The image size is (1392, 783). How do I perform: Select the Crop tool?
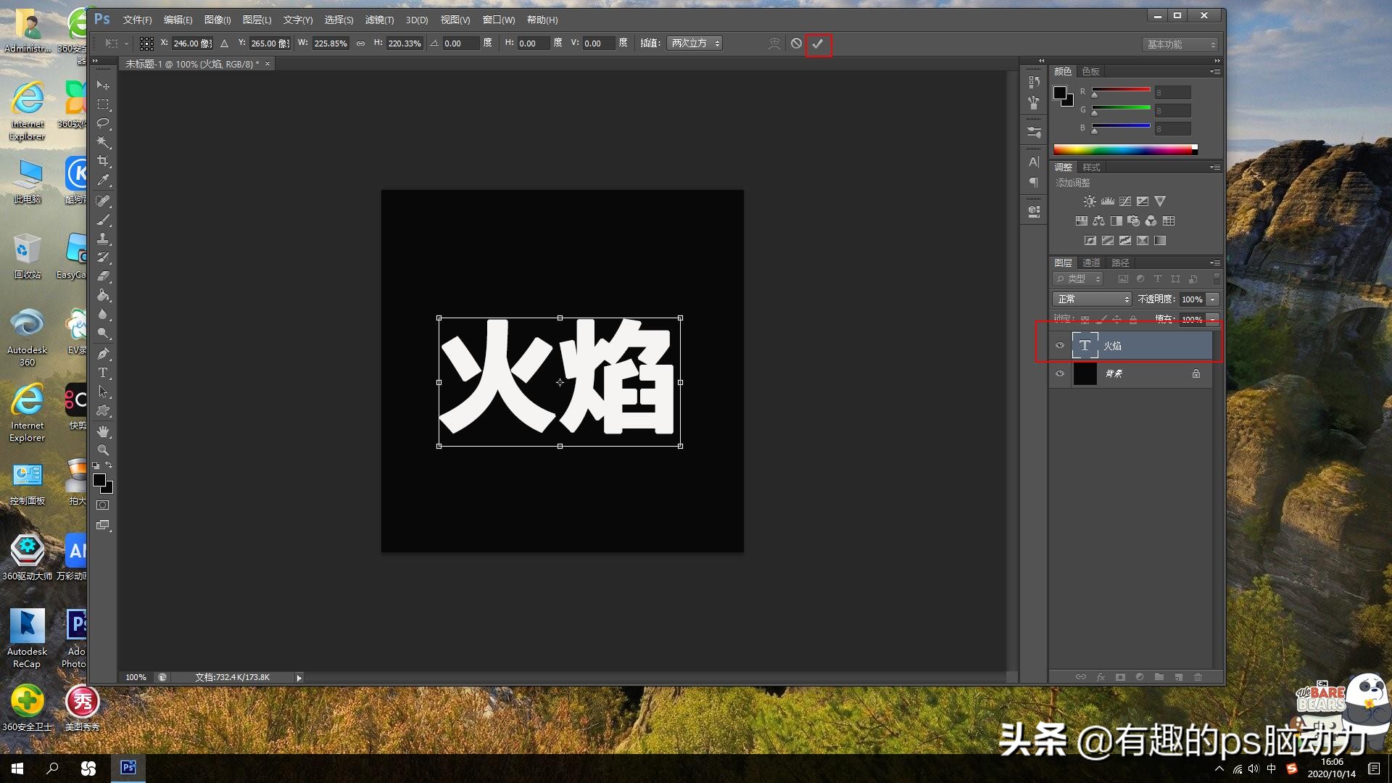pos(103,161)
